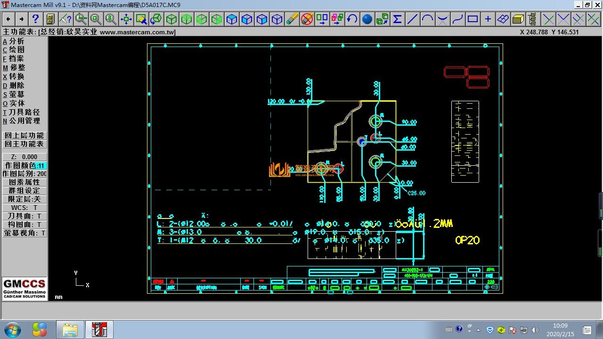
Task: Click the help question mark icon
Action: coord(35,19)
